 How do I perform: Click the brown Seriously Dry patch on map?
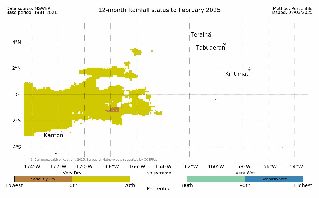click(x=113, y=110)
